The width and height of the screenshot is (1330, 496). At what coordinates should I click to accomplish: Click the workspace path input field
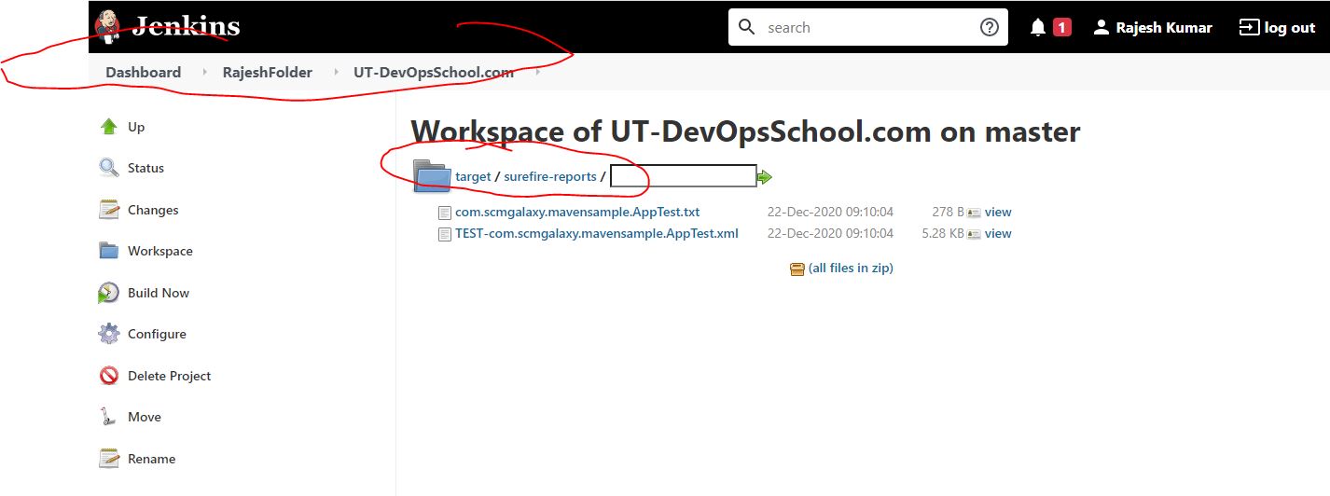tap(683, 176)
